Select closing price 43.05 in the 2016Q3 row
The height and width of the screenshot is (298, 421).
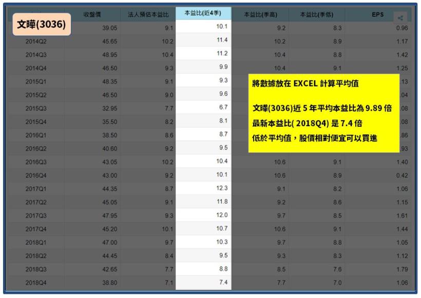[x=109, y=162]
